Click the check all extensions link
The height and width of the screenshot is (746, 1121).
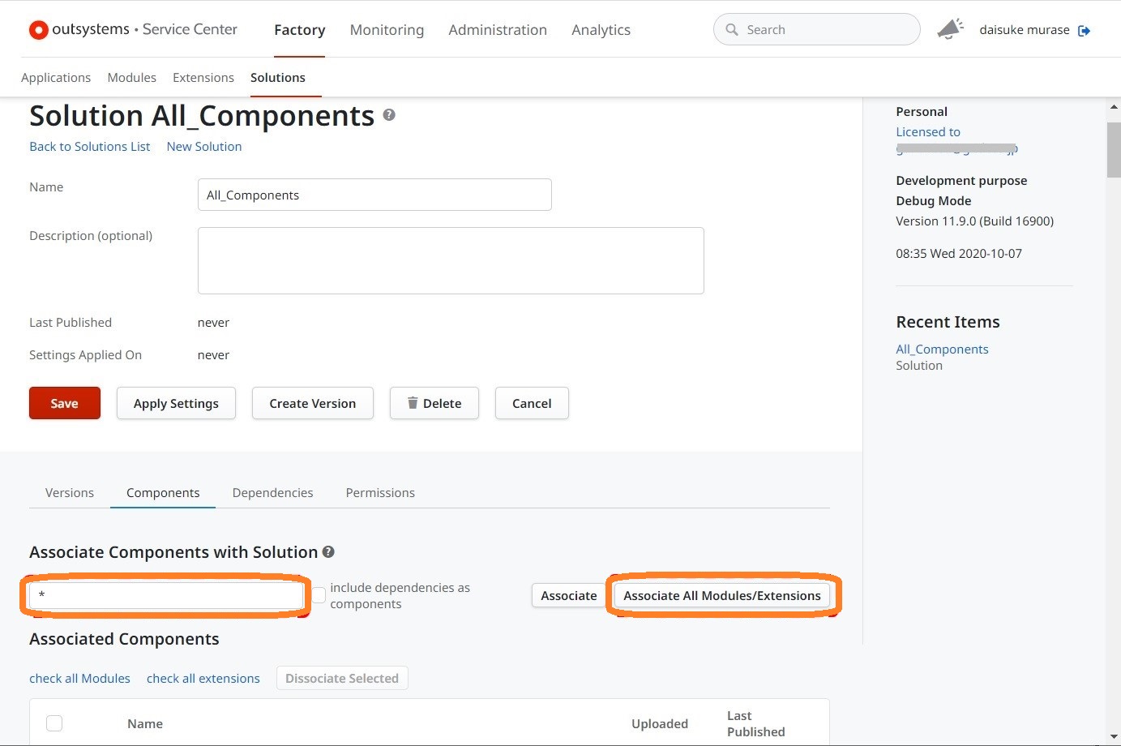point(203,679)
